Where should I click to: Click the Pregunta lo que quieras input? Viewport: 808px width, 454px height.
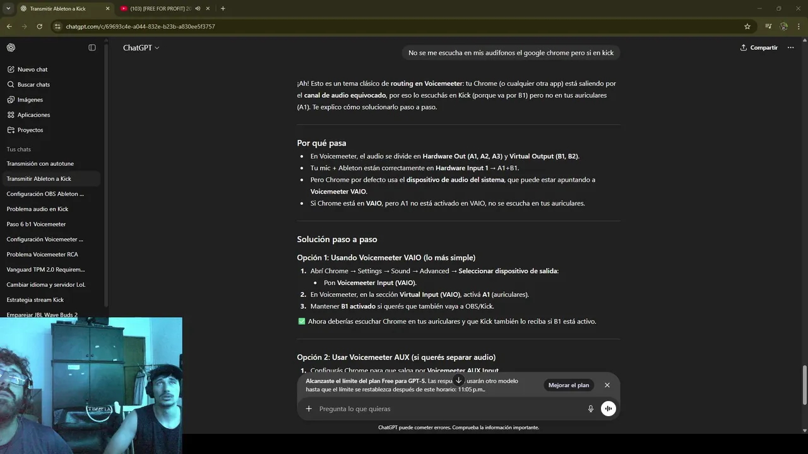(448, 409)
